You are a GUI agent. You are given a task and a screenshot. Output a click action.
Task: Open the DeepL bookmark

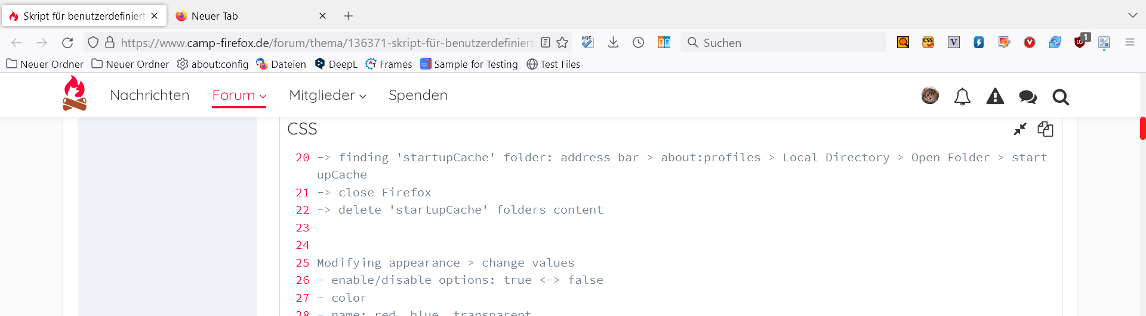click(x=336, y=64)
